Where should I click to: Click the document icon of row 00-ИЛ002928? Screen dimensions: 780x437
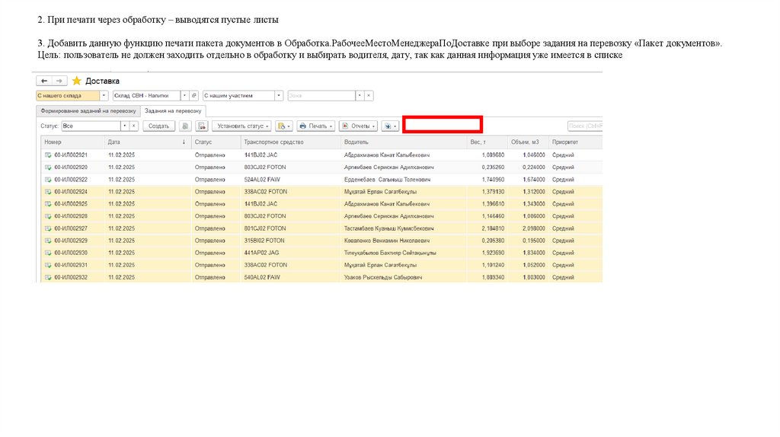coord(48,216)
